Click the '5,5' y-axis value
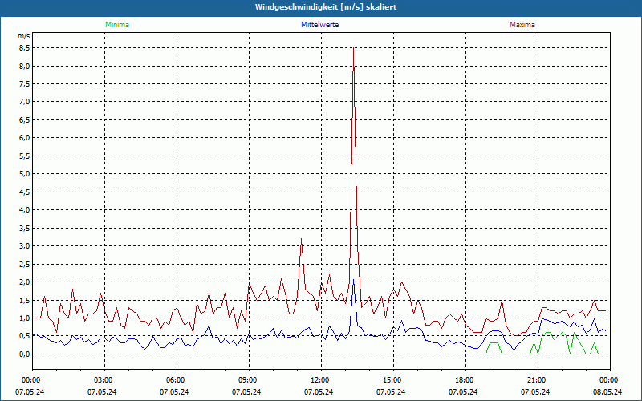The width and height of the screenshot is (642, 401). coord(25,156)
